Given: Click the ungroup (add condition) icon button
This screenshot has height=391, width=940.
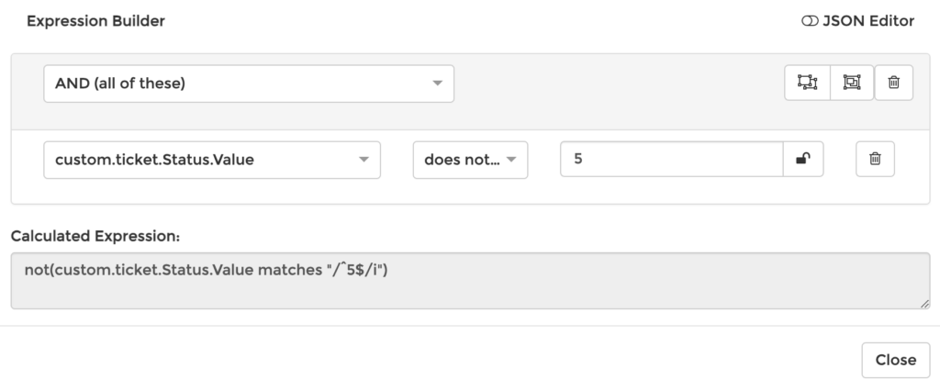Looking at the screenshot, I should coord(807,83).
